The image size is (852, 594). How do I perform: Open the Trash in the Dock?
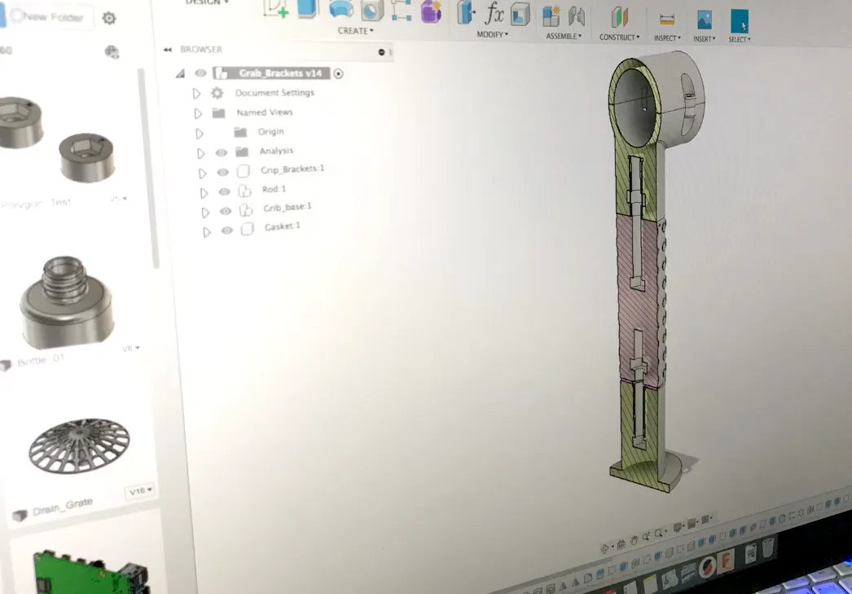pos(768,548)
